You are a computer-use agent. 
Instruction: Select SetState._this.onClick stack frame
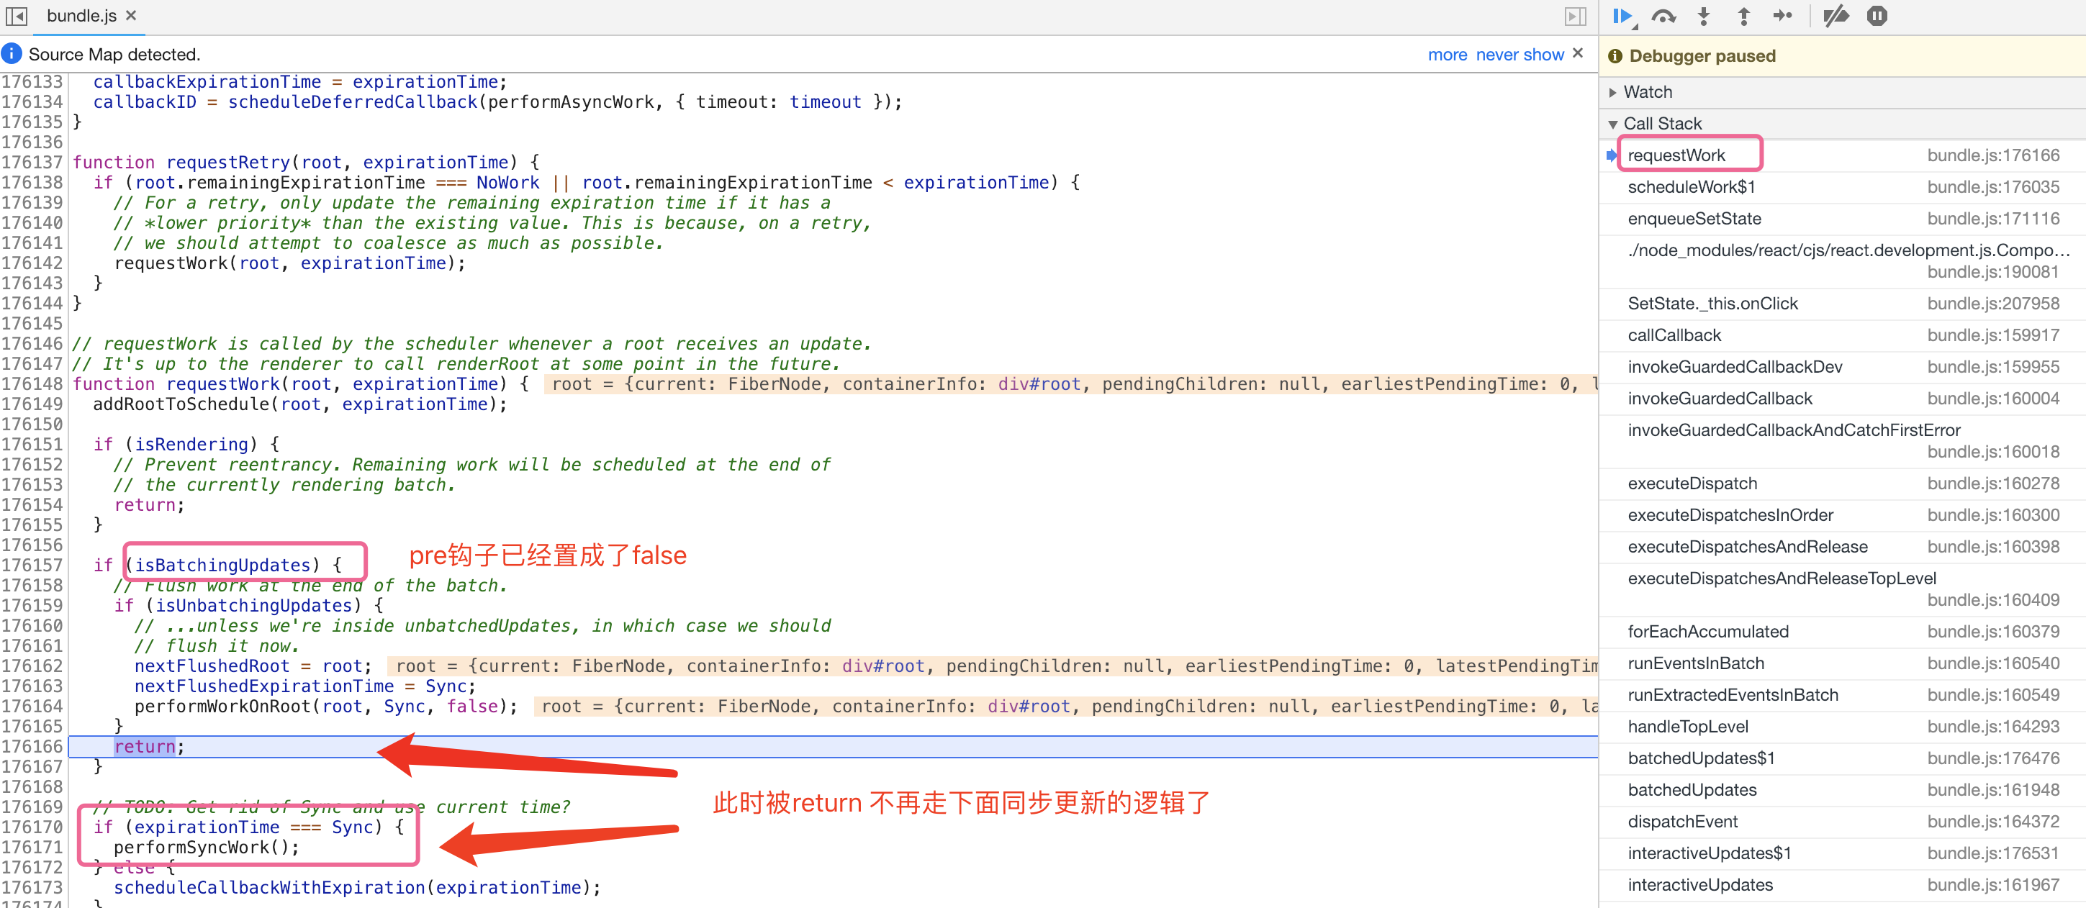(1842, 304)
